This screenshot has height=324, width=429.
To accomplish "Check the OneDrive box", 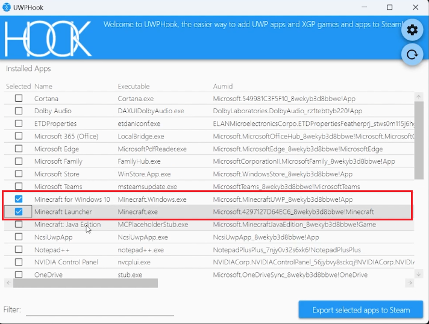I will (19, 274).
